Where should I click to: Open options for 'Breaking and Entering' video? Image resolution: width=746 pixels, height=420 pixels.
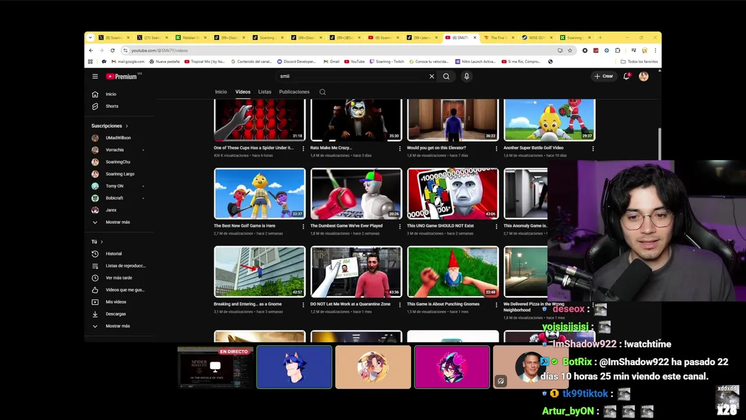(303, 304)
